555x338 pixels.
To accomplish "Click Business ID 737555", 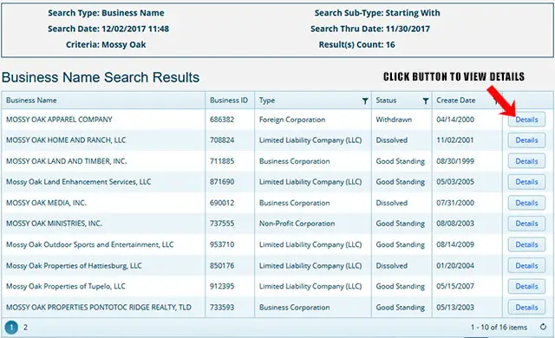I will (222, 224).
